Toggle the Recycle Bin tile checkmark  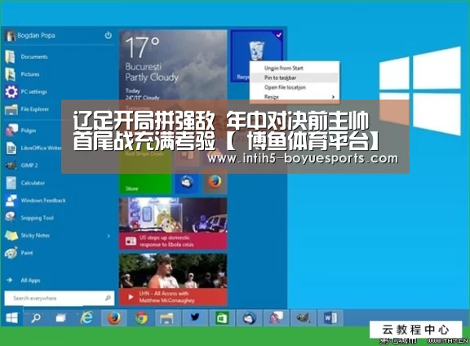coord(279,35)
